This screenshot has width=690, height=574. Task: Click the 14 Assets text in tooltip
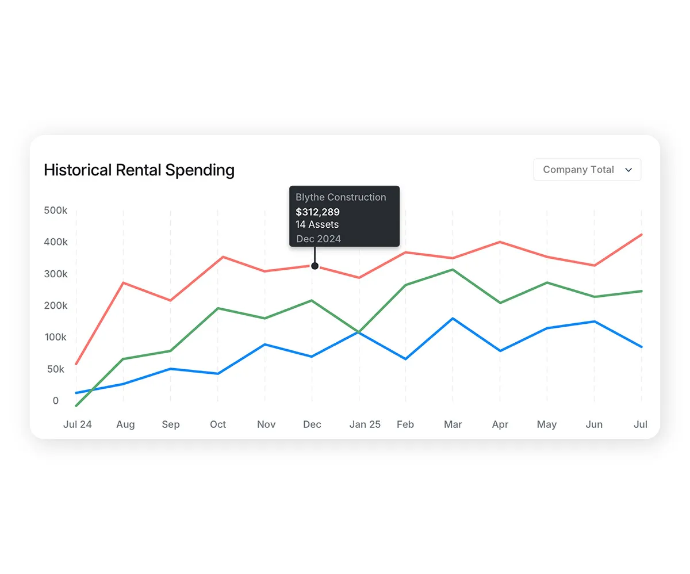click(x=316, y=225)
